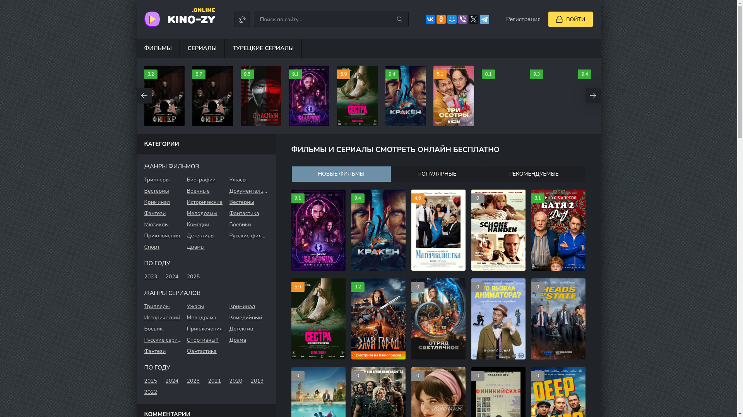Click the ВОЙТИ login button
Image resolution: width=743 pixels, height=417 pixels.
pyautogui.click(x=570, y=19)
